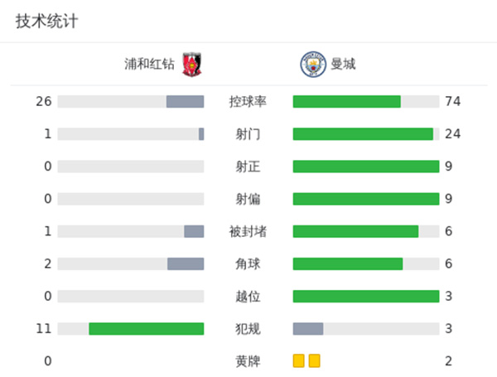The image size is (497, 377).
Task: Click the second yellow card icon
Action: coord(314,360)
